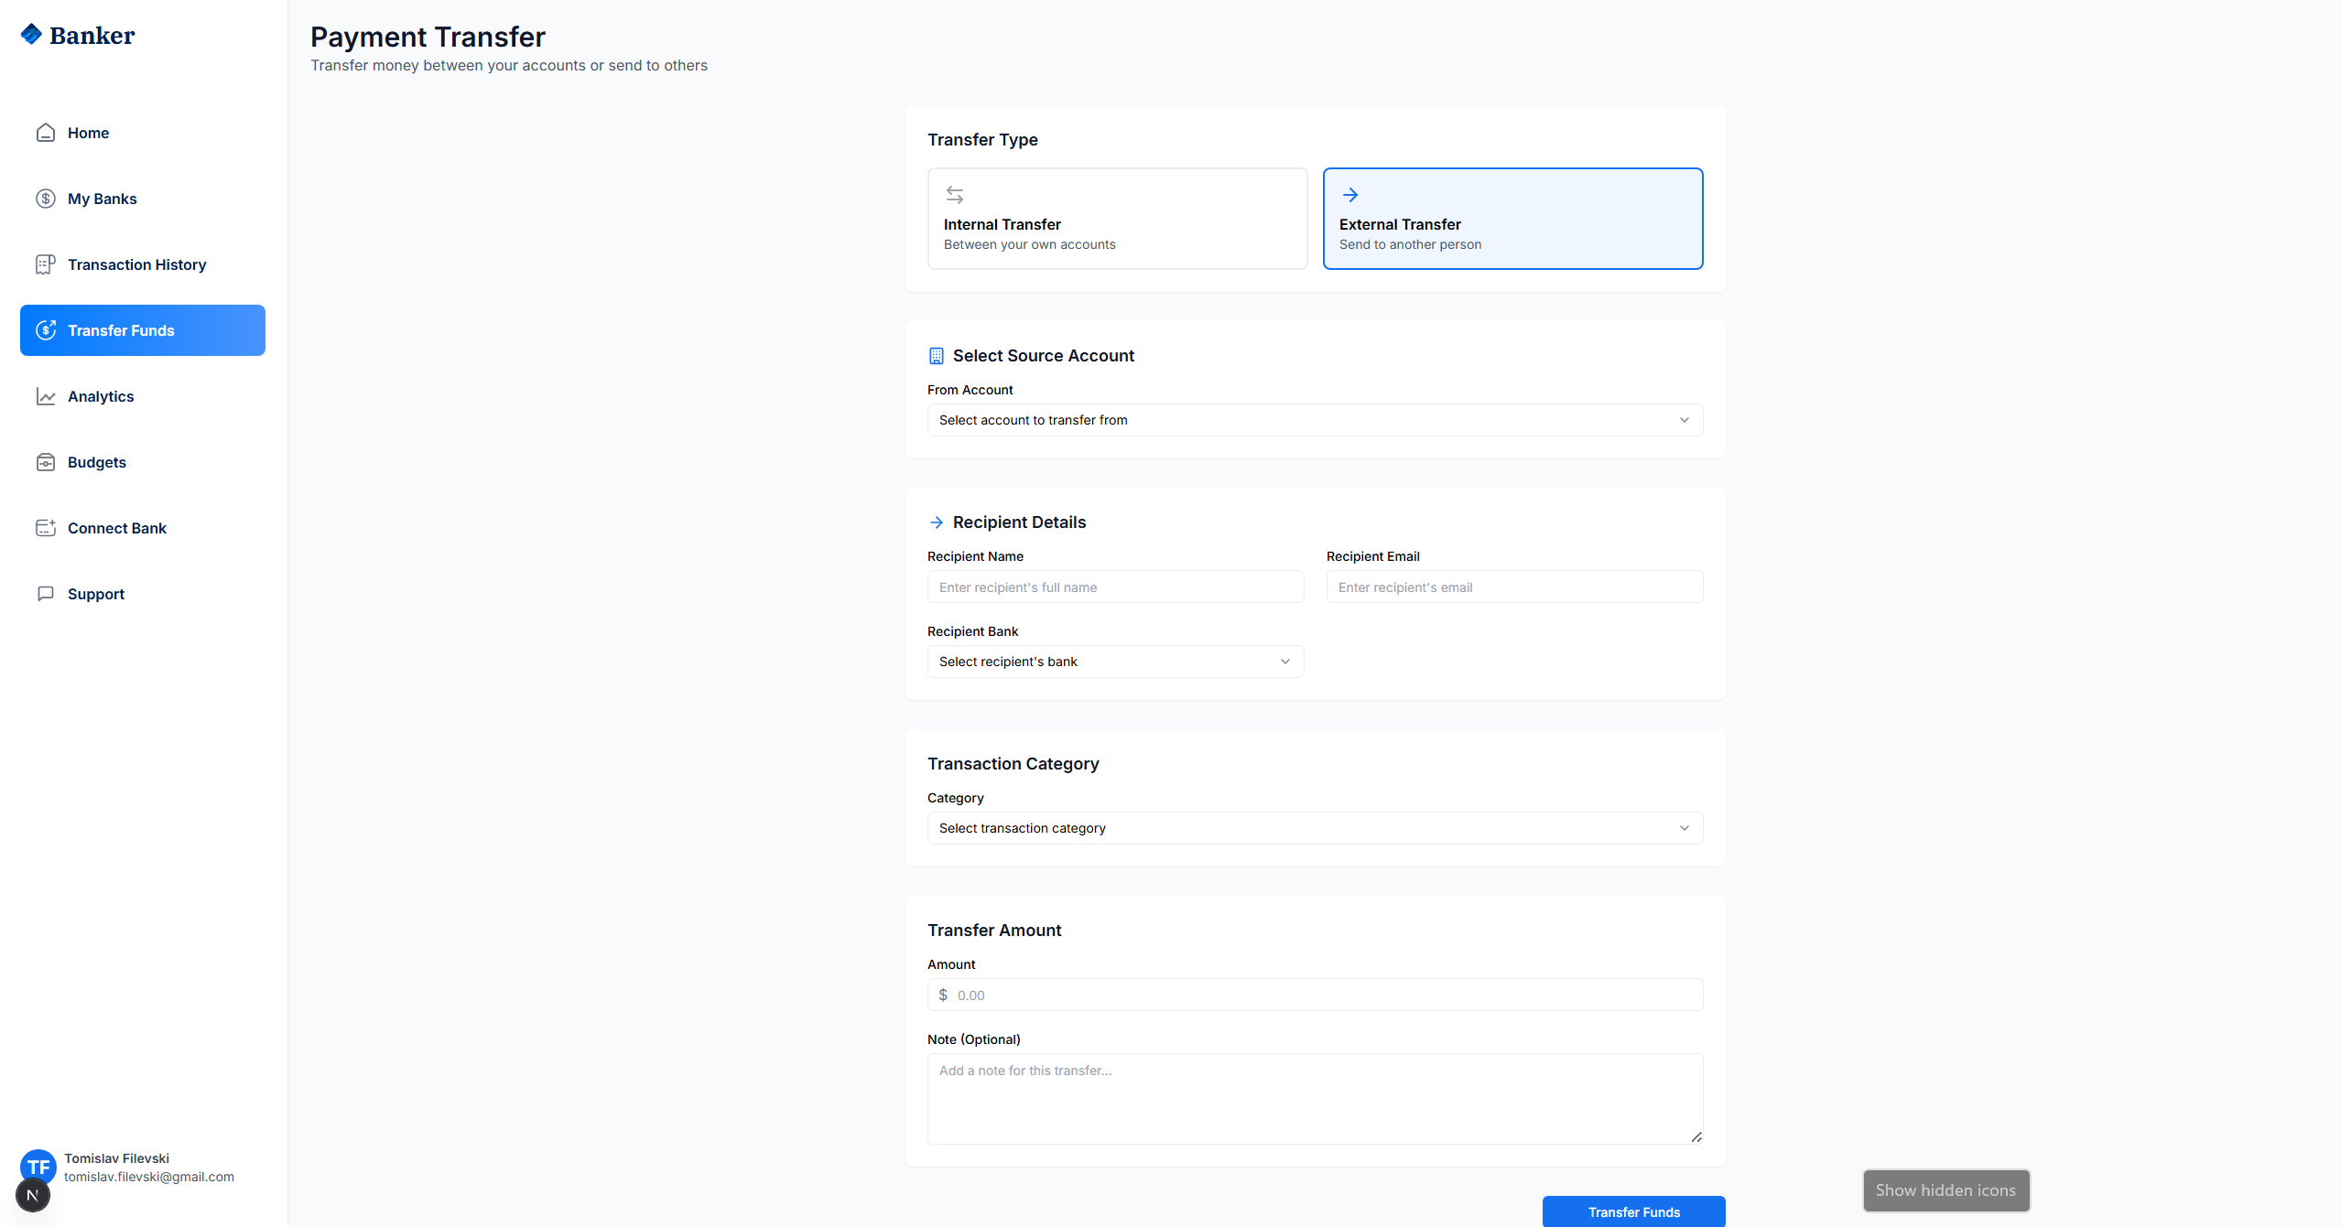This screenshot has height=1227, width=2341.
Task: Open the From Account dropdown
Action: click(x=1315, y=420)
